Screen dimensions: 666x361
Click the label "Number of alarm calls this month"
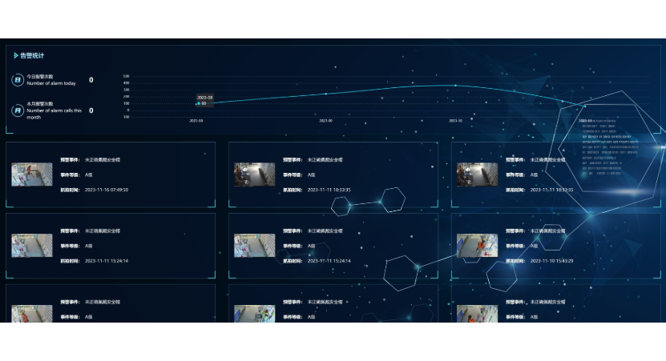point(54,114)
